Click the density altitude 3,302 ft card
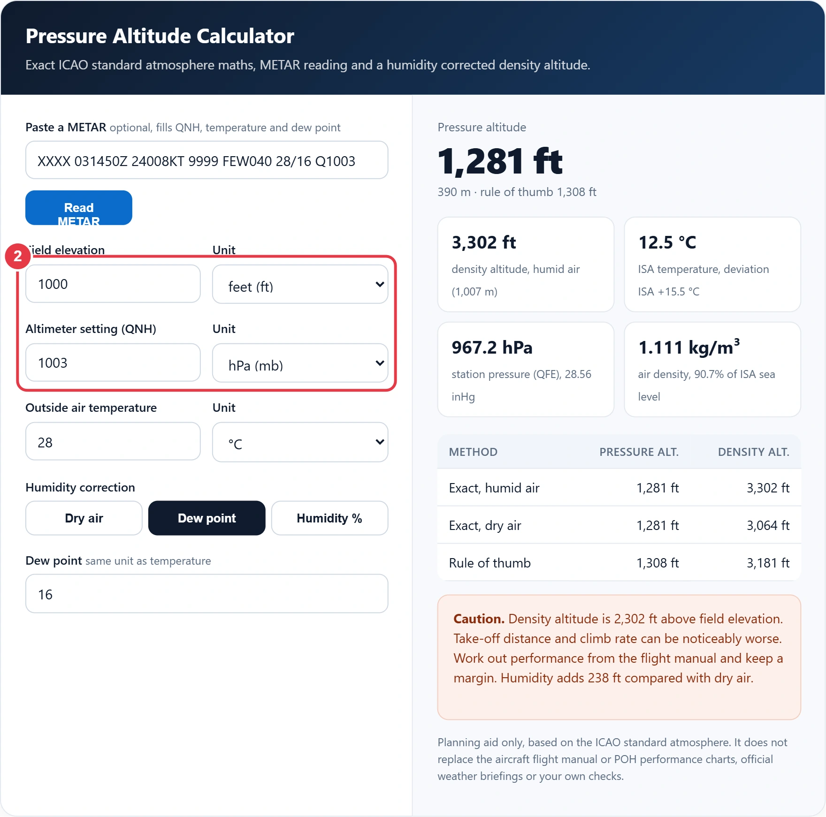The height and width of the screenshot is (817, 826). click(x=526, y=265)
